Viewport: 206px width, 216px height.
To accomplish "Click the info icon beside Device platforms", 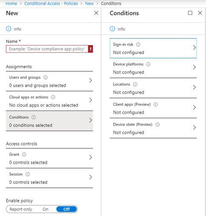I will (148, 64).
